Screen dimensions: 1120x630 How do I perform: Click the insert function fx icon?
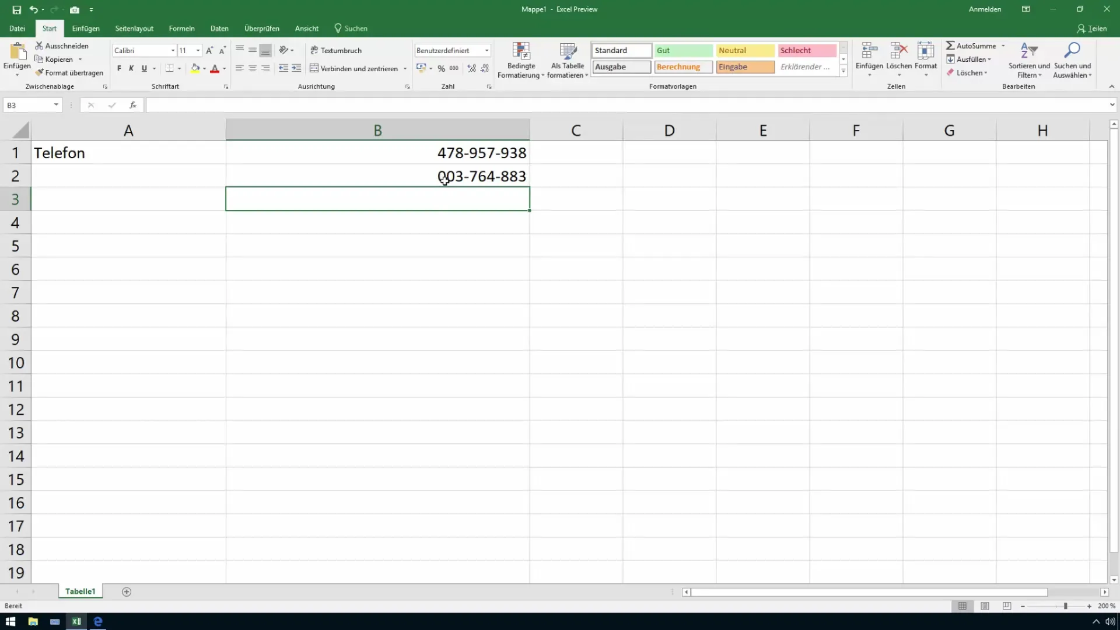pyautogui.click(x=133, y=105)
